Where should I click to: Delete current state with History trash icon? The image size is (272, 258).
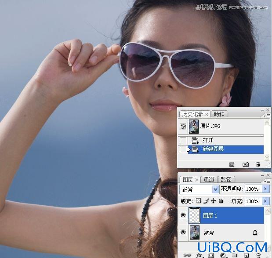pos(258,164)
